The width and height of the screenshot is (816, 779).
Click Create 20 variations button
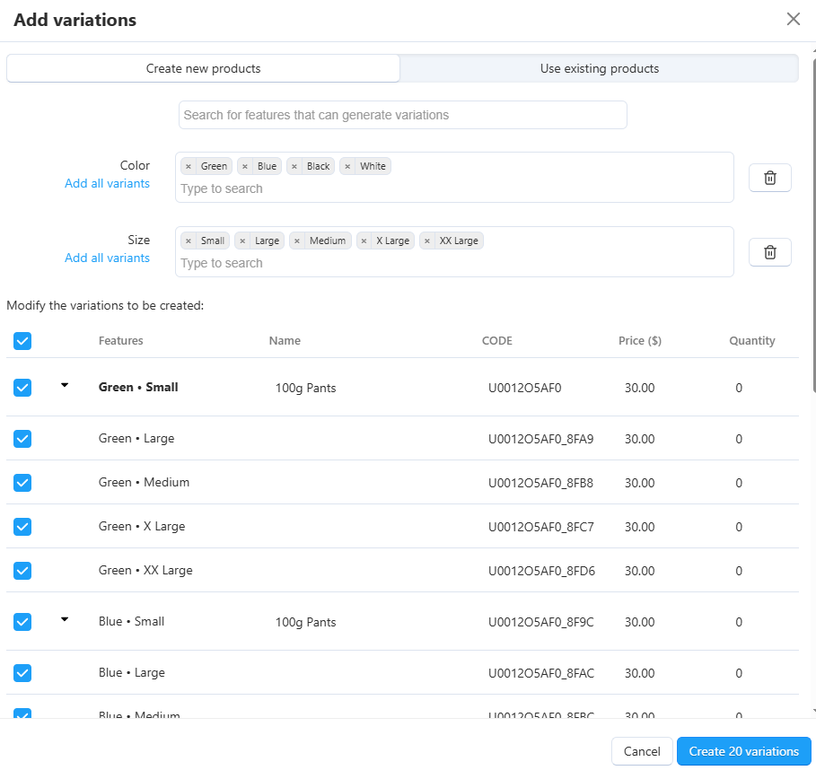743,751
